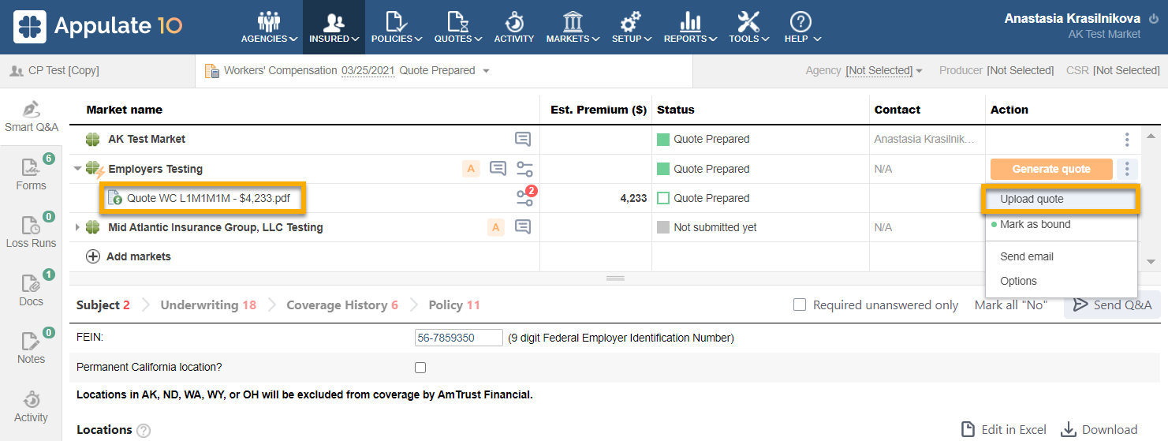Switch to the Underwriting tab
Image resolution: width=1168 pixels, height=441 pixels.
(x=208, y=305)
